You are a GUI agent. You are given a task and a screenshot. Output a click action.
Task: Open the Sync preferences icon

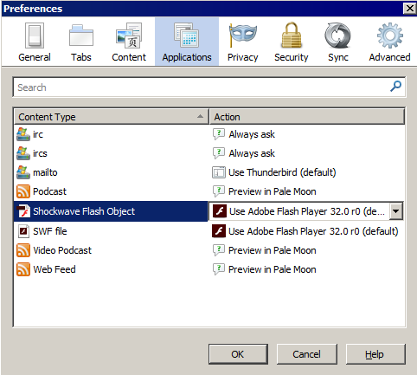[x=337, y=36]
